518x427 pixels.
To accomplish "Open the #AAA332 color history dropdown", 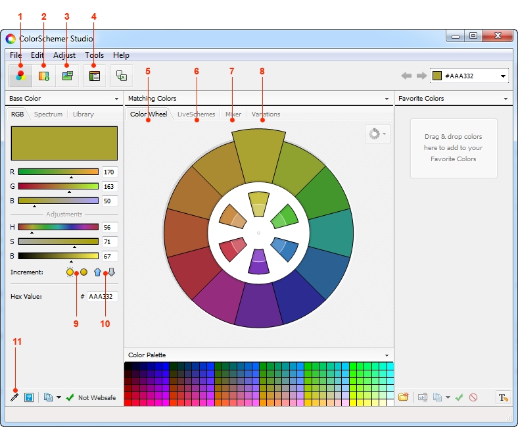I will 504,76.
